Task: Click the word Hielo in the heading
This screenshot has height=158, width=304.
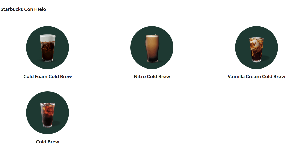Action: coord(40,9)
